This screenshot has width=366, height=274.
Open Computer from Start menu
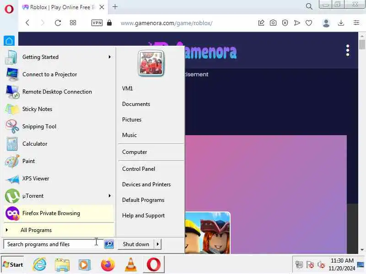click(135, 152)
